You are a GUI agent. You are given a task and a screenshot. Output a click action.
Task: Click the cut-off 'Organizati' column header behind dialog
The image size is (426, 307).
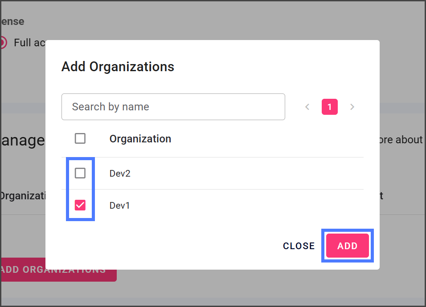tap(22, 195)
